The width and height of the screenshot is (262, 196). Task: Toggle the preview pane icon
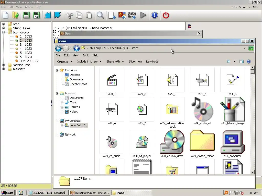click(x=242, y=62)
